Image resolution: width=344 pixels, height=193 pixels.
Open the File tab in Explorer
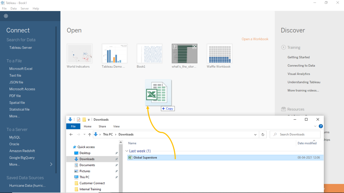tap(73, 126)
